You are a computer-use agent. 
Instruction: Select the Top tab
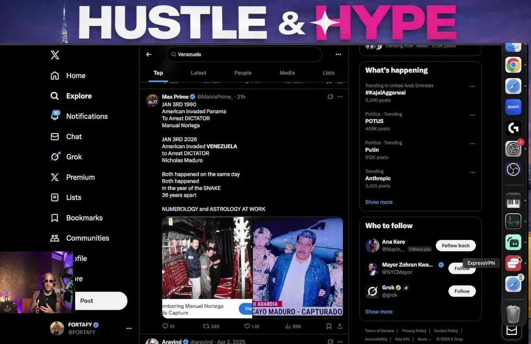click(158, 73)
